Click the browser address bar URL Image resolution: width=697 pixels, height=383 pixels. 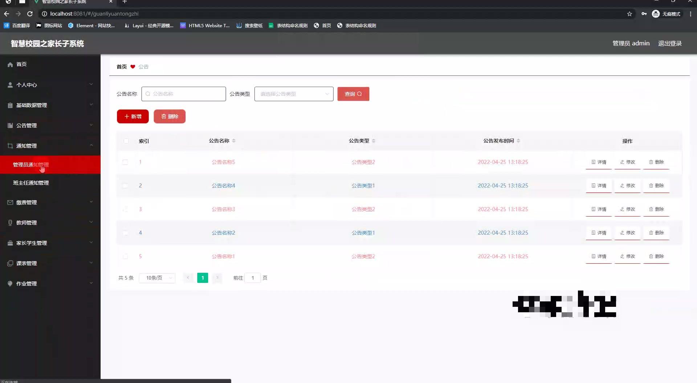pyautogui.click(x=94, y=14)
